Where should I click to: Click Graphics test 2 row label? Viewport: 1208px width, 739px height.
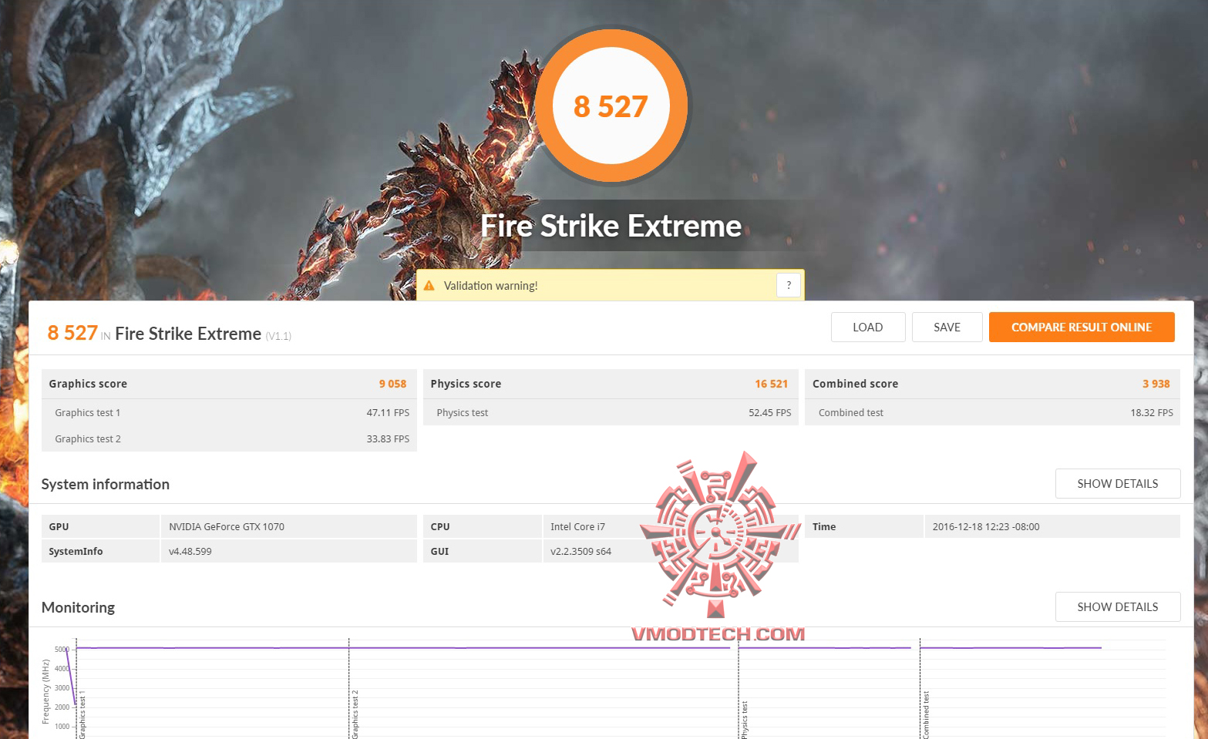88,438
